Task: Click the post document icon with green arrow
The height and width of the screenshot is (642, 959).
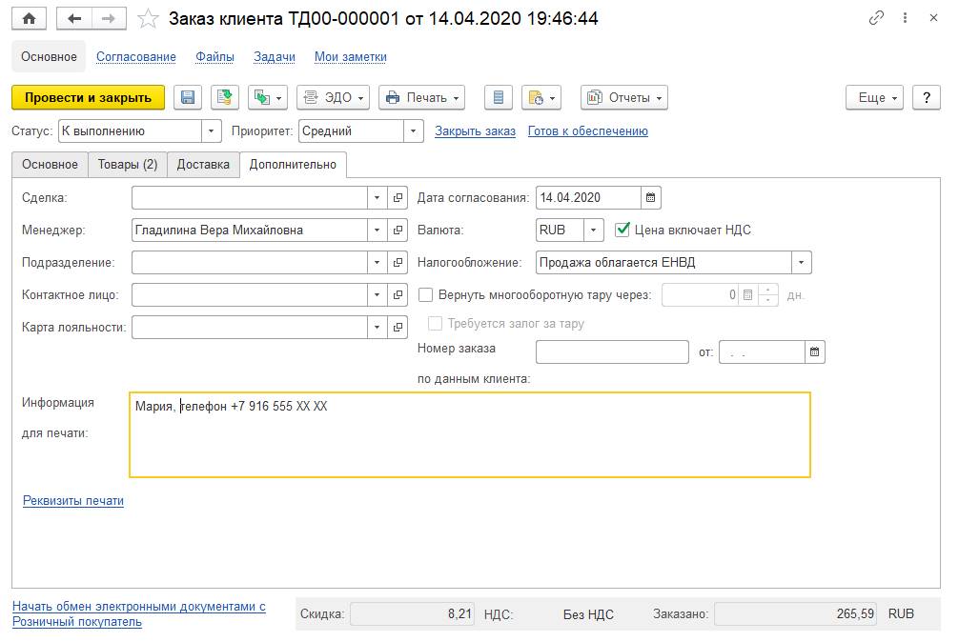Action: (x=225, y=98)
